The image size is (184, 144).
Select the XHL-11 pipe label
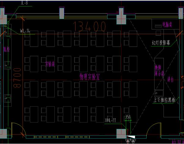click(110, 120)
